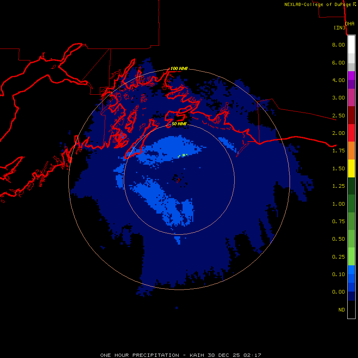Click the 100 NMI range ring label

[179, 68]
